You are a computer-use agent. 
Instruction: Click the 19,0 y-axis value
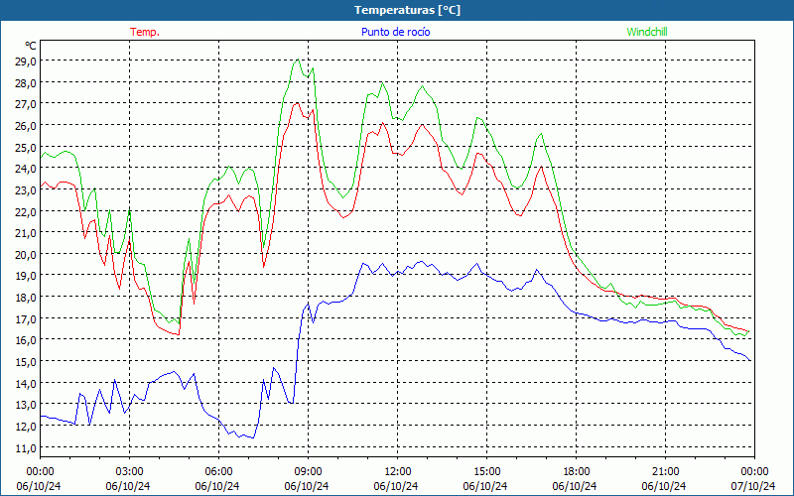(x=26, y=277)
